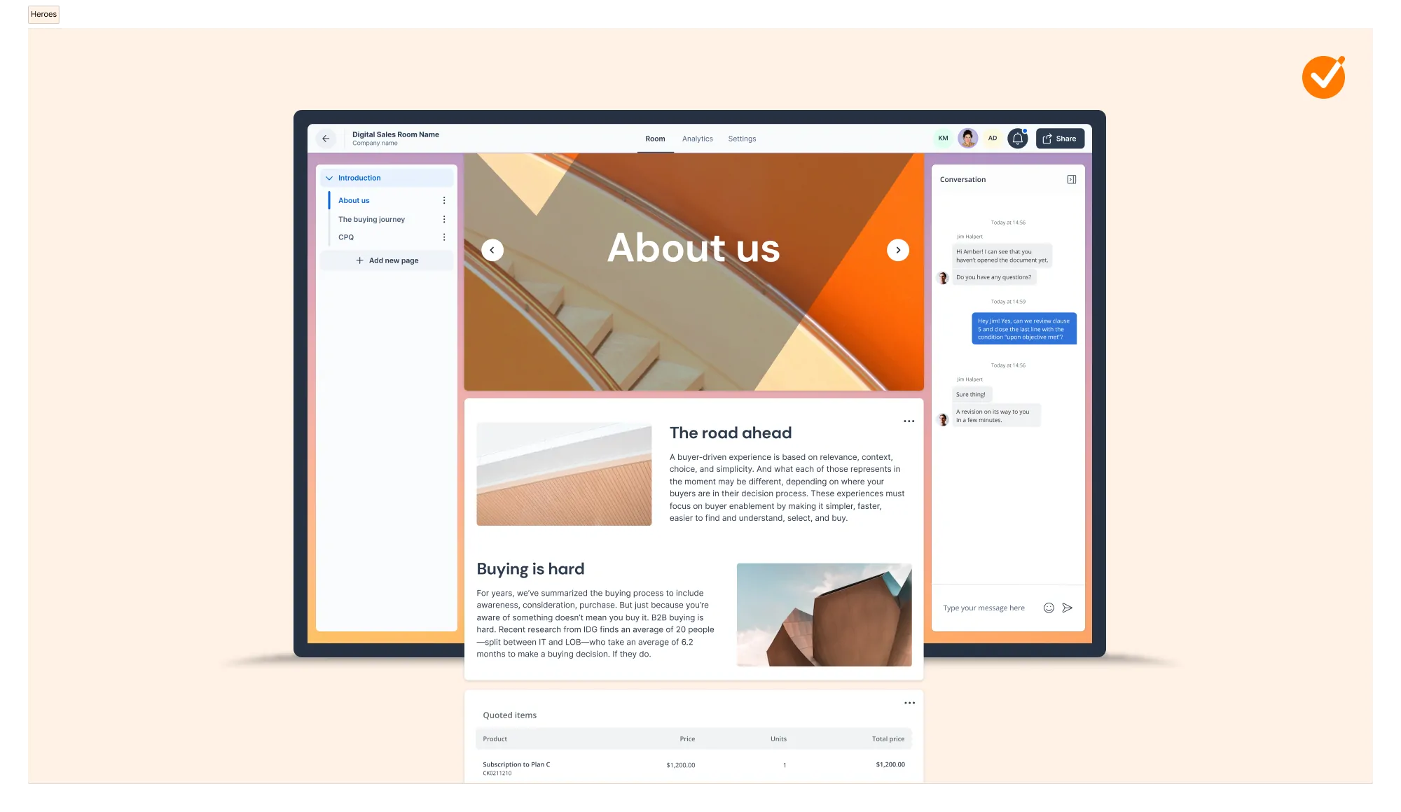The height and width of the screenshot is (812, 1401).
Task: Click the collapse conversation panel icon
Action: 1071,178
